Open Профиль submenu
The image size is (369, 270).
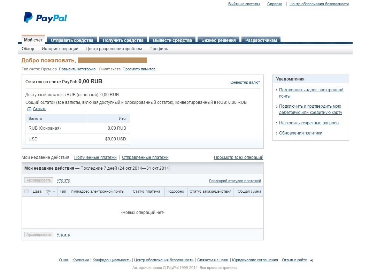coord(159,49)
